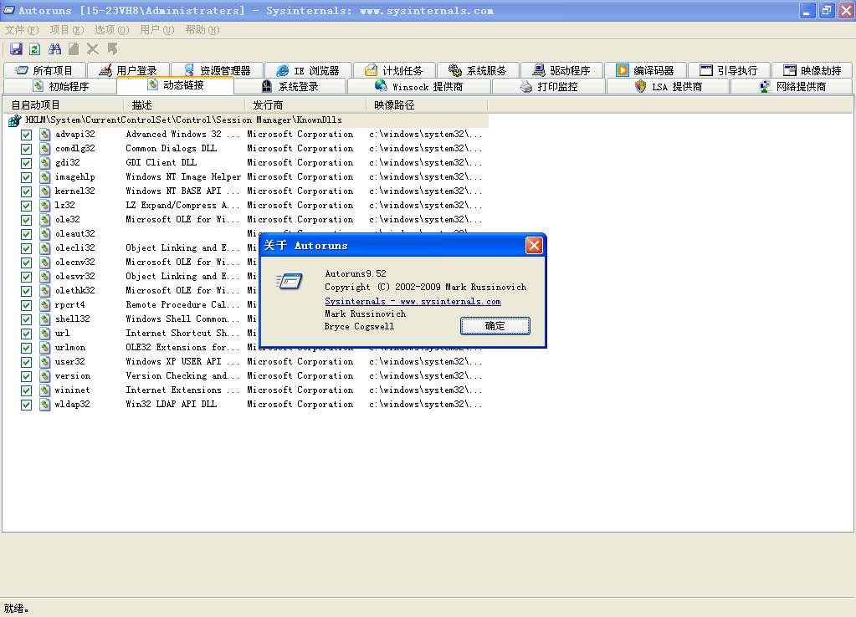Uncheck the user32 entry checkbox
This screenshot has width=856, height=617.
point(26,362)
